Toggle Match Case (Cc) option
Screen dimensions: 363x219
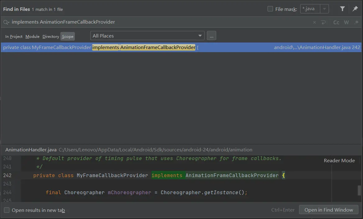click(336, 22)
